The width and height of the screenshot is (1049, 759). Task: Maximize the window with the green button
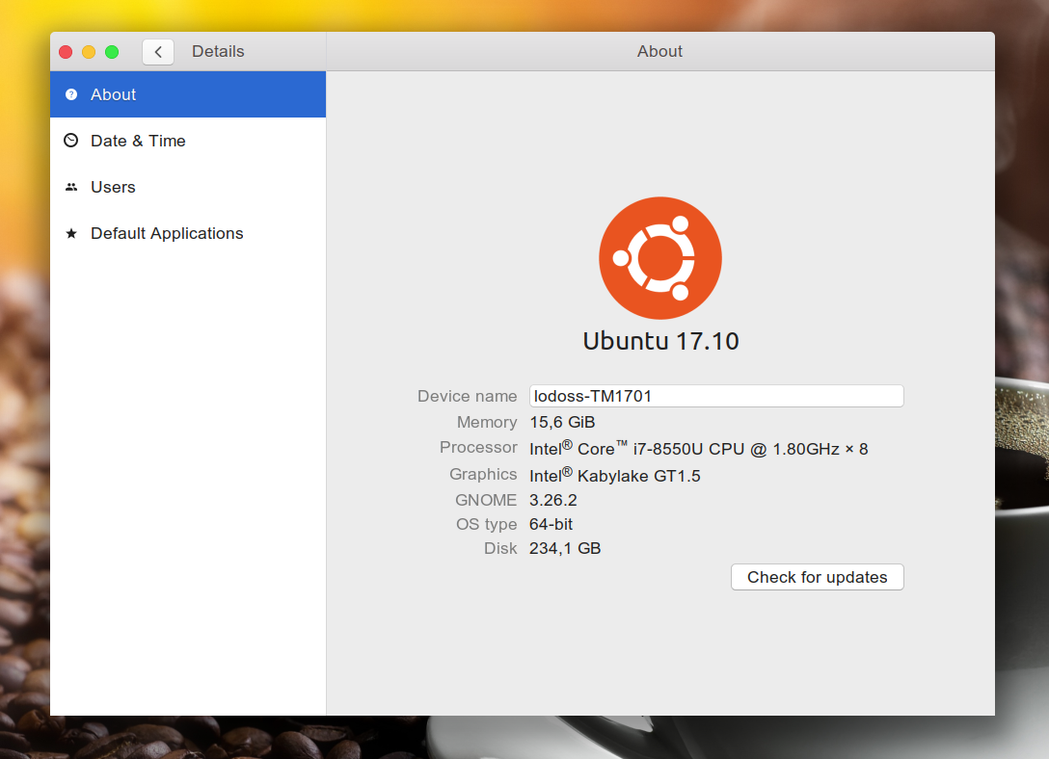point(112,51)
